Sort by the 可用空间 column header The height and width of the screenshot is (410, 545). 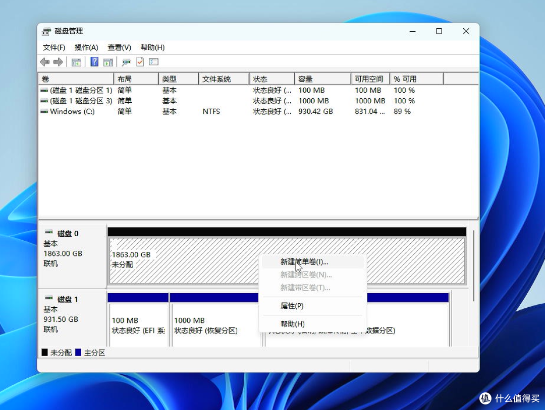pyautogui.click(x=370, y=79)
